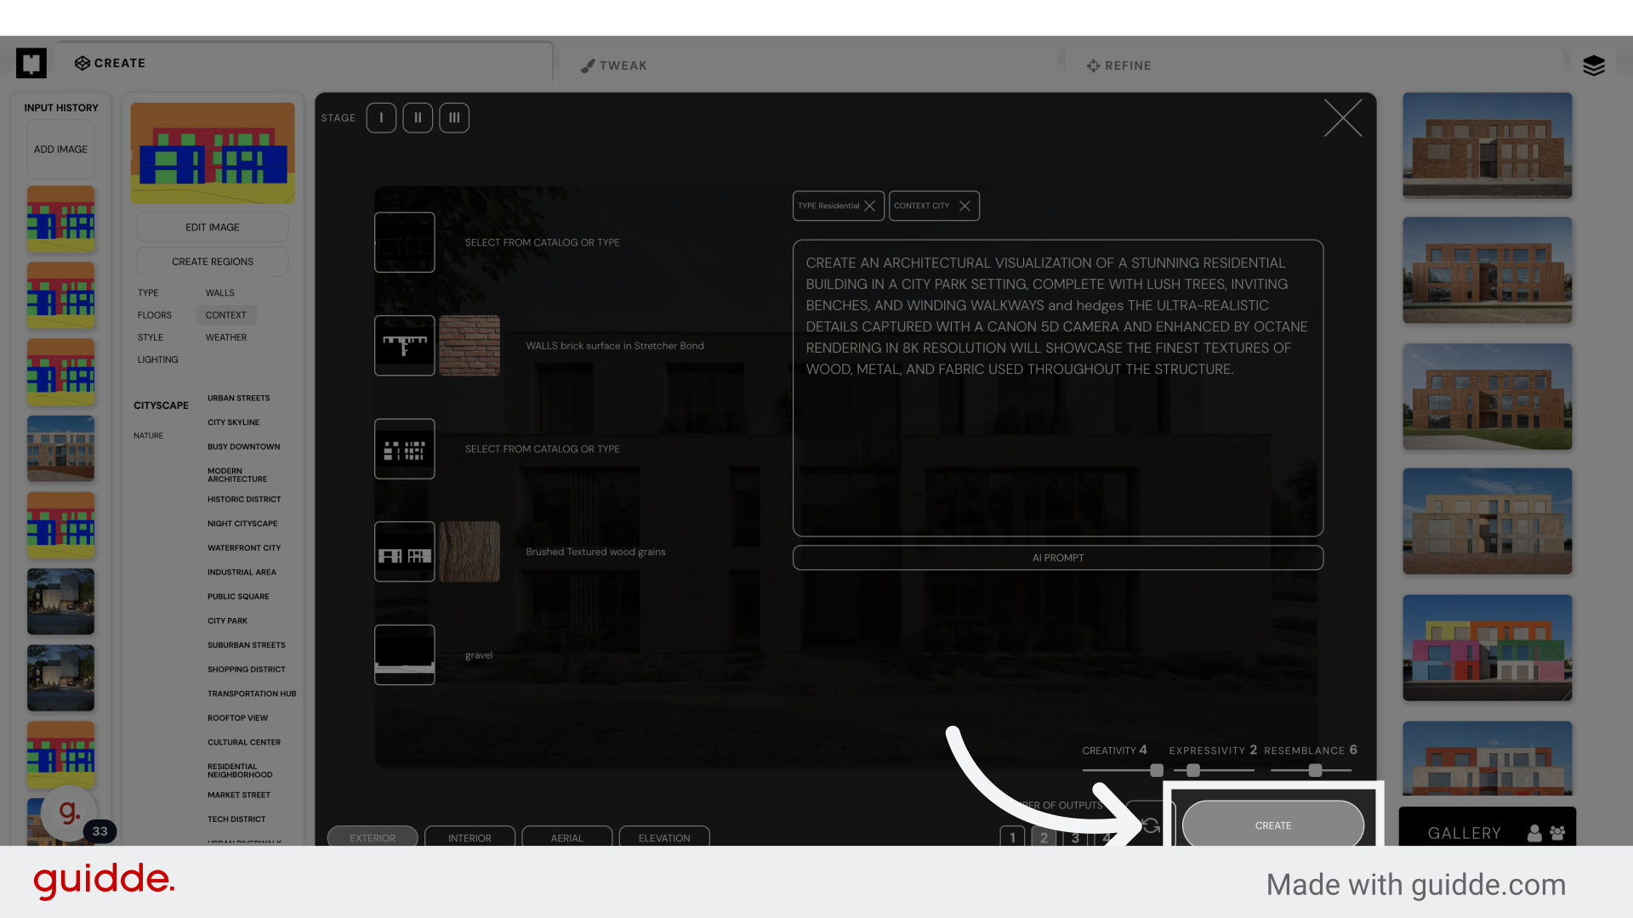Choose the EXTERIOR view mode

[373, 836]
